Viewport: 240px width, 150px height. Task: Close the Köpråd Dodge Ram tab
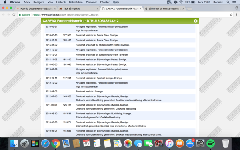55,8
